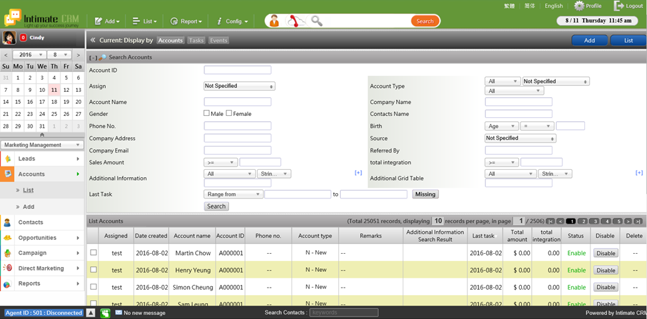Open the Report menu in top toolbar
647x319 pixels.
(x=186, y=21)
